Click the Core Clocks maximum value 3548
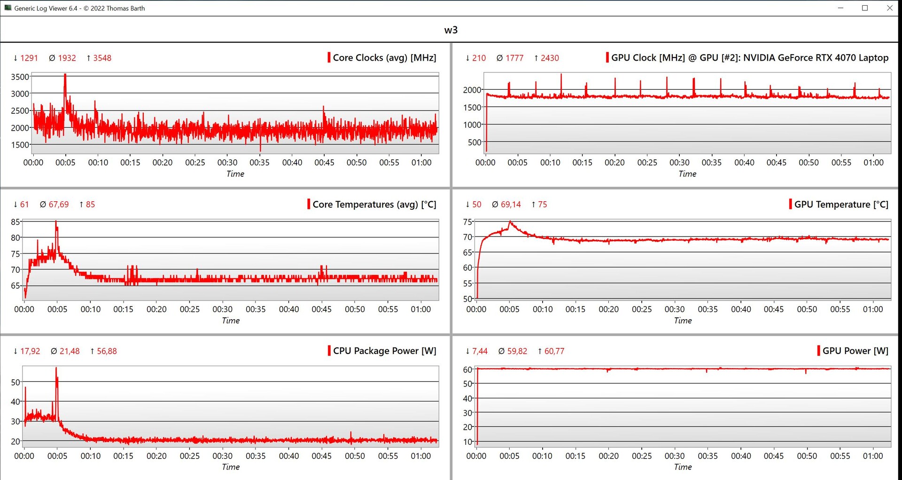 coord(102,58)
